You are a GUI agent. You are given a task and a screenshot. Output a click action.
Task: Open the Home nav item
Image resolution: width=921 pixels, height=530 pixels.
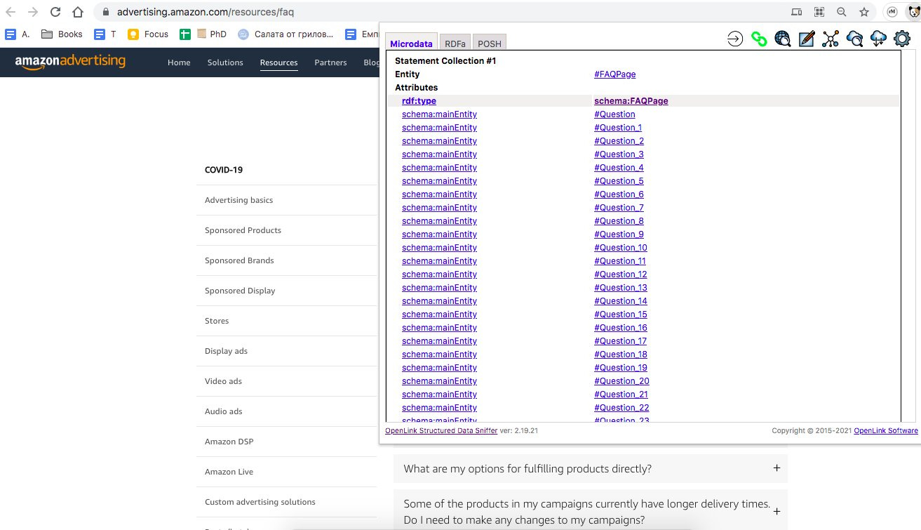pos(179,62)
